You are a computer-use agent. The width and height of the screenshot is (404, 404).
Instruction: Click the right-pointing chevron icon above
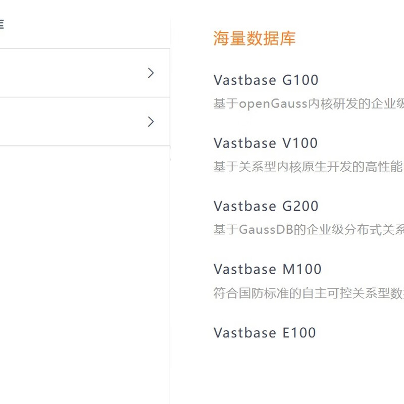point(150,73)
